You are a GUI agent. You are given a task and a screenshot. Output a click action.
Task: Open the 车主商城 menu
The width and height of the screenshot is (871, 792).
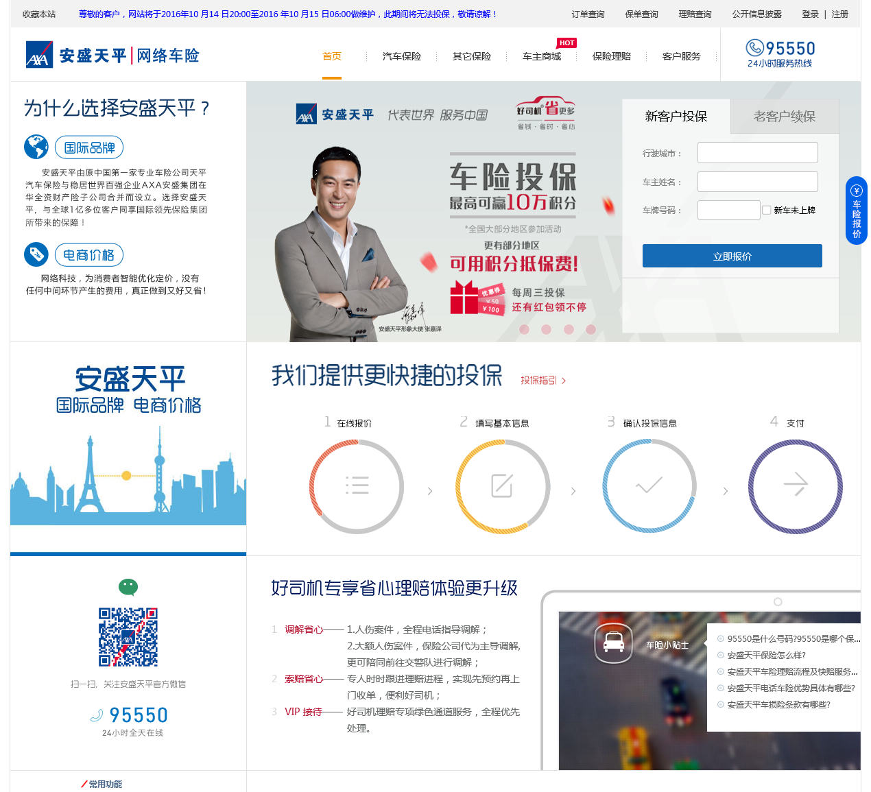coord(542,56)
